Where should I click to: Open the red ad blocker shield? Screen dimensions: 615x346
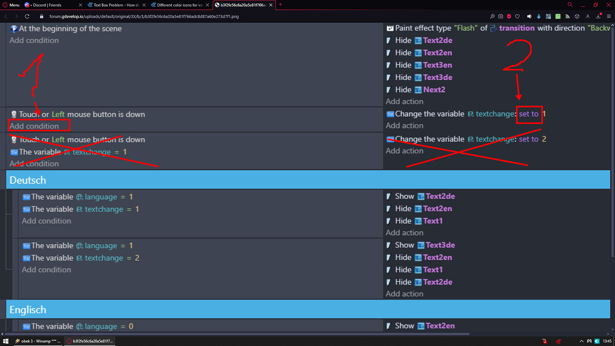tap(509, 16)
